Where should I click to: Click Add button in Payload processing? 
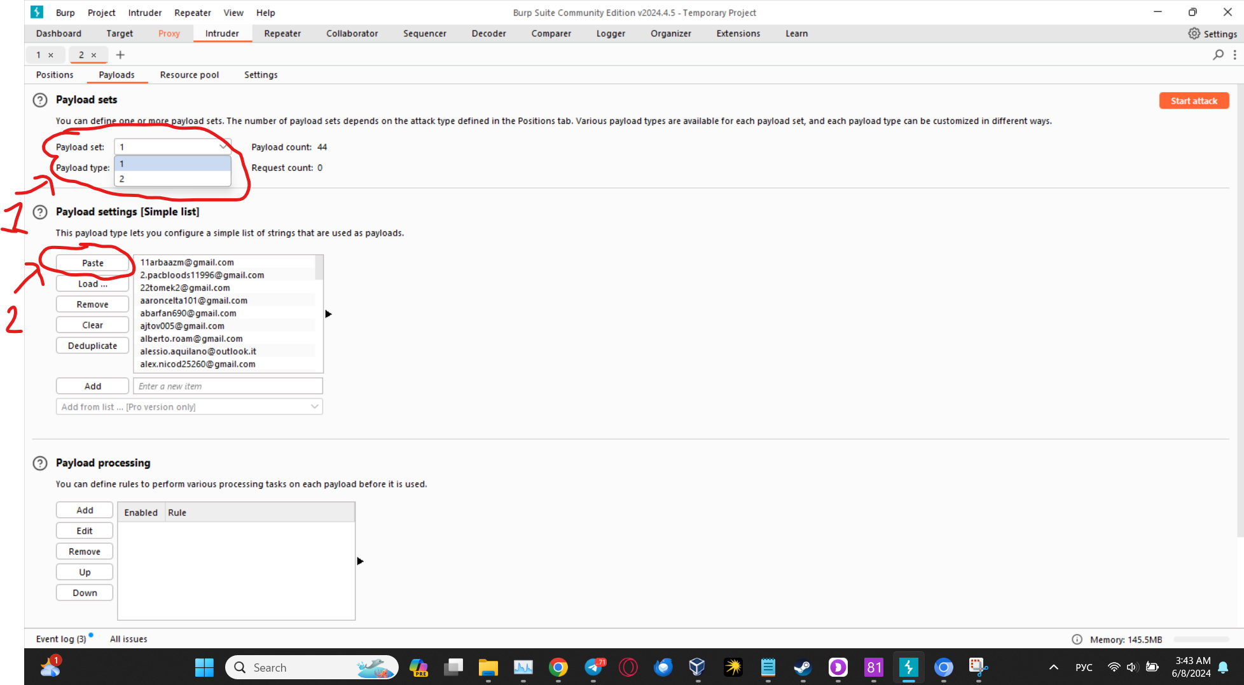pyautogui.click(x=85, y=510)
